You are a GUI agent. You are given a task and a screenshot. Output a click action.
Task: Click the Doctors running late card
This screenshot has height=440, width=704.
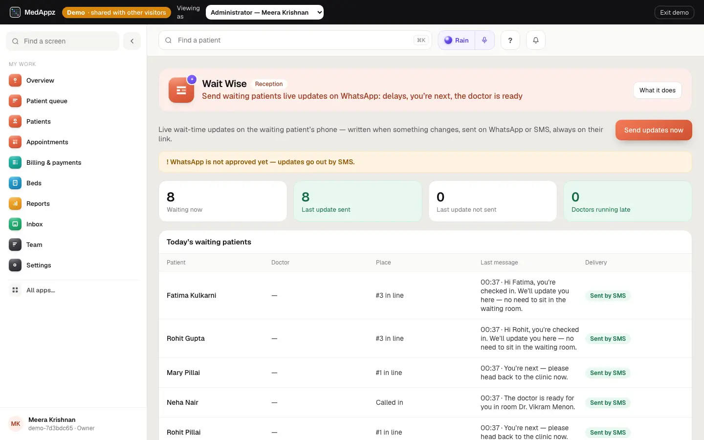[x=628, y=201]
